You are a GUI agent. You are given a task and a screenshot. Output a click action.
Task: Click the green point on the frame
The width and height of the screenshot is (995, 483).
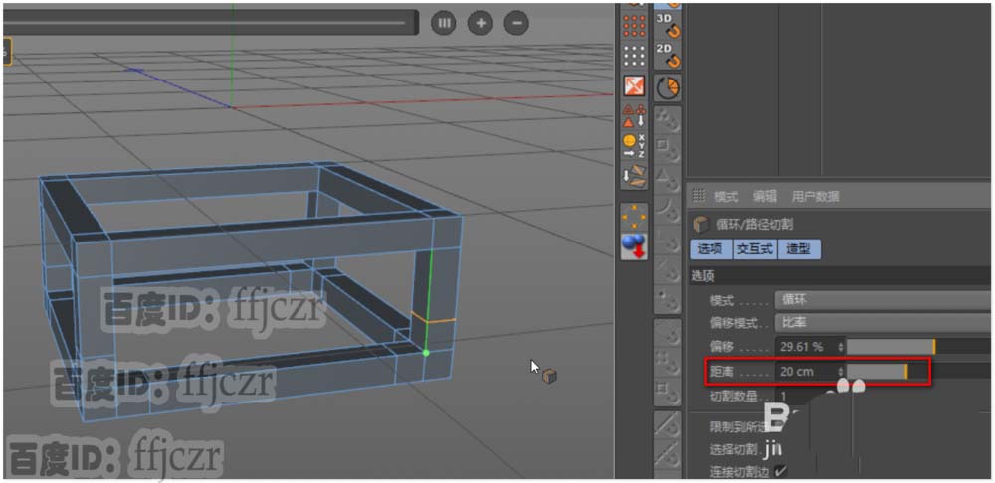click(426, 353)
